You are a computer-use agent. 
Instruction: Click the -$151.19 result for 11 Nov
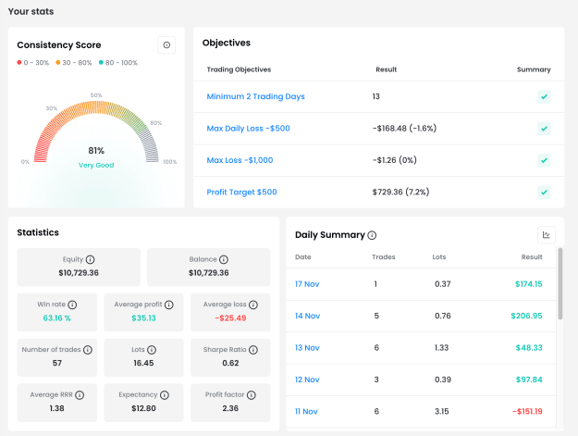point(527,411)
